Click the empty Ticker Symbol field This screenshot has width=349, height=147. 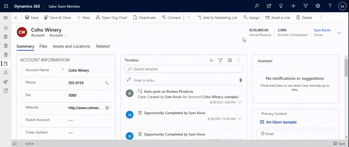tap(71, 133)
